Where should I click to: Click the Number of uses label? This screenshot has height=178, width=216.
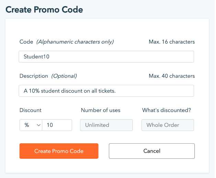tap(101, 110)
